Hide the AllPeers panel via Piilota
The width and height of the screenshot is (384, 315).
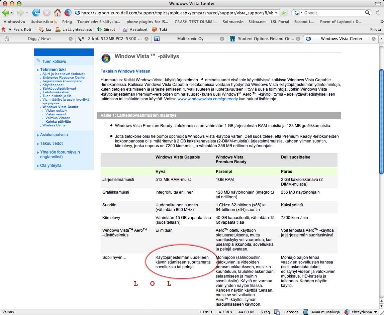[x=375, y=29]
